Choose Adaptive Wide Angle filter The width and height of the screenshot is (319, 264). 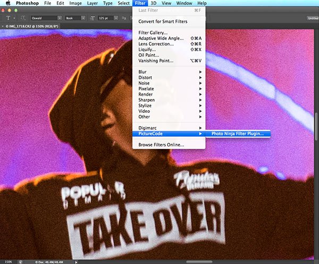point(169,38)
